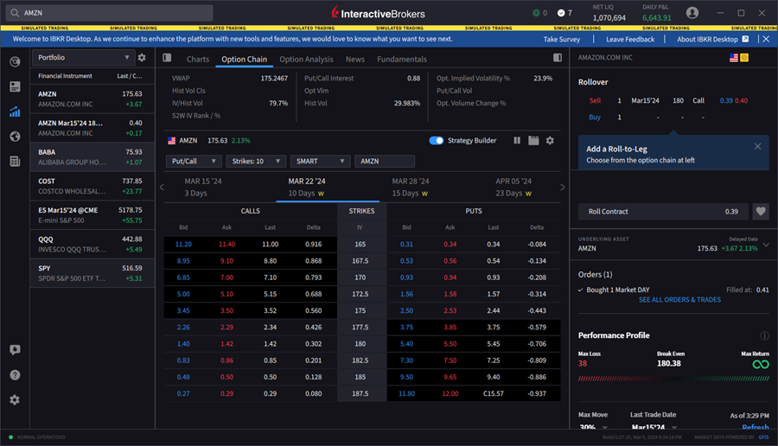Select BABA in the portfolio list

[92, 156]
